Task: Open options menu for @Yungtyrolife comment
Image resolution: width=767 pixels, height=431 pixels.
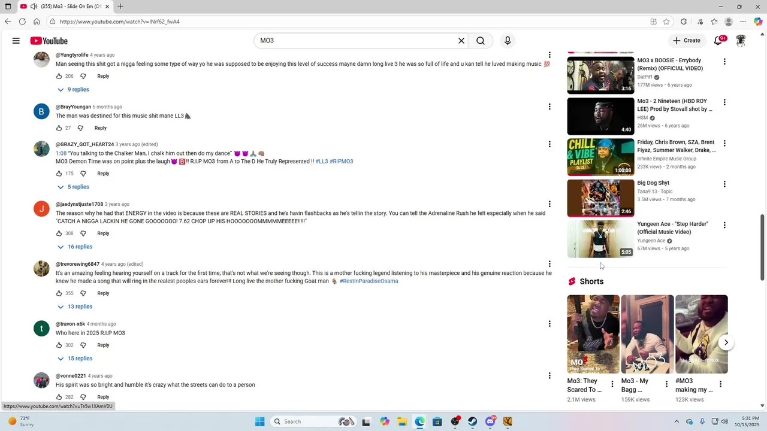Action: click(x=549, y=55)
